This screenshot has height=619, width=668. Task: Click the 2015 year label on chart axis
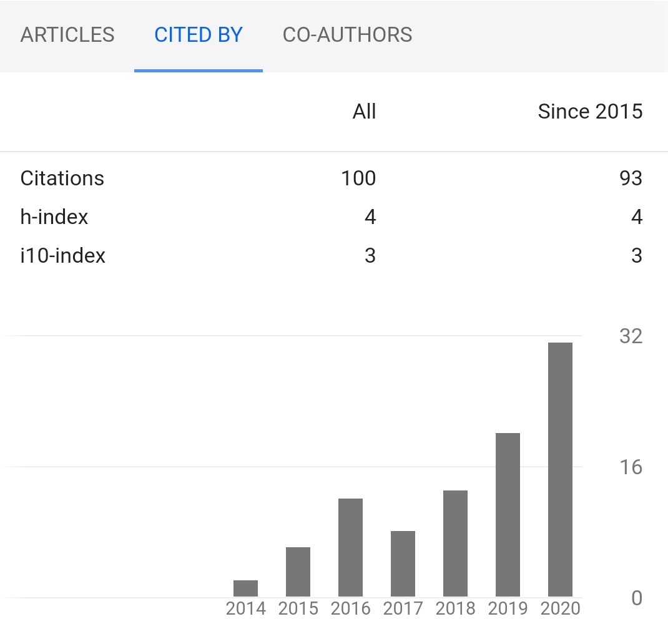coord(298,609)
